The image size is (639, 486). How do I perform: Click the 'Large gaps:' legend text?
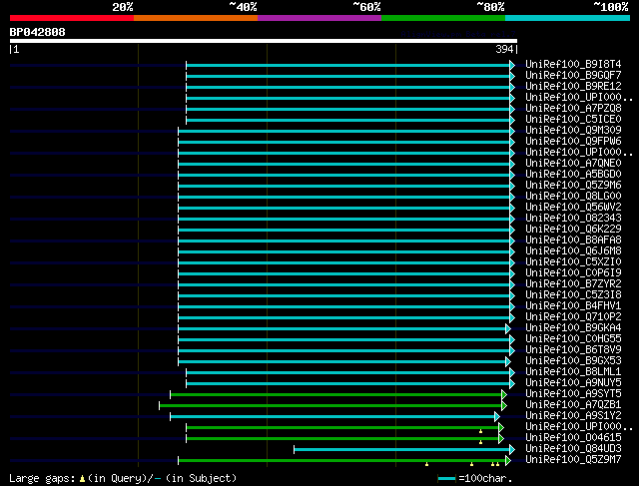pyautogui.click(x=42, y=478)
